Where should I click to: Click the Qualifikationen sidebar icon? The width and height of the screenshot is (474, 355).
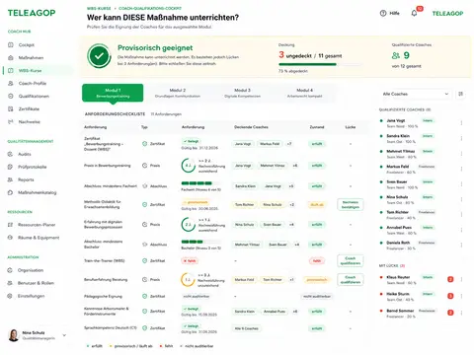(x=11, y=96)
